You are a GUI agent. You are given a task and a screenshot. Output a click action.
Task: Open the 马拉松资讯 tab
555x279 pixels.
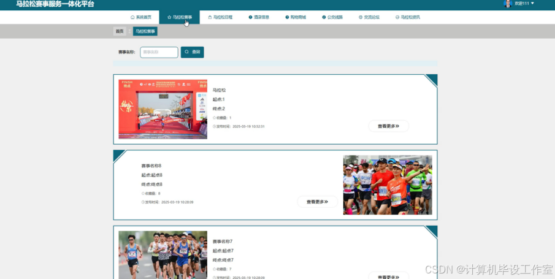408,17
